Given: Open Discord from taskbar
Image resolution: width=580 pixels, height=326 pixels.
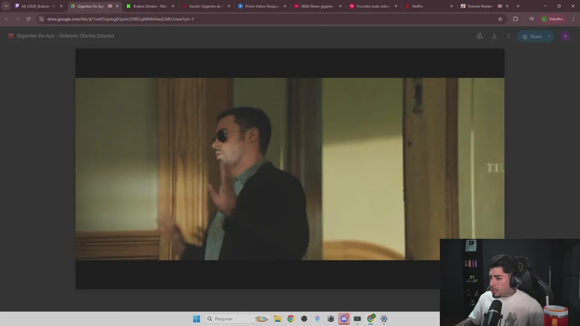Looking at the screenshot, I should tap(344, 319).
